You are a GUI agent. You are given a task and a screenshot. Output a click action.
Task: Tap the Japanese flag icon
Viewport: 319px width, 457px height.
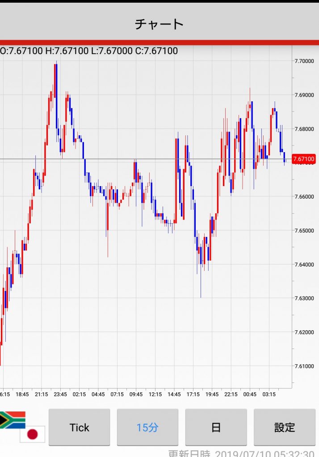[x=32, y=433]
